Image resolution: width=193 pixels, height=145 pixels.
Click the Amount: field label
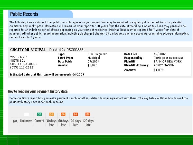coord(130,70)
